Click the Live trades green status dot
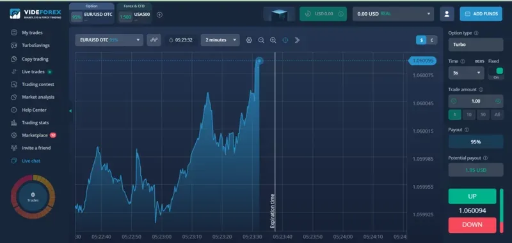 50,71
